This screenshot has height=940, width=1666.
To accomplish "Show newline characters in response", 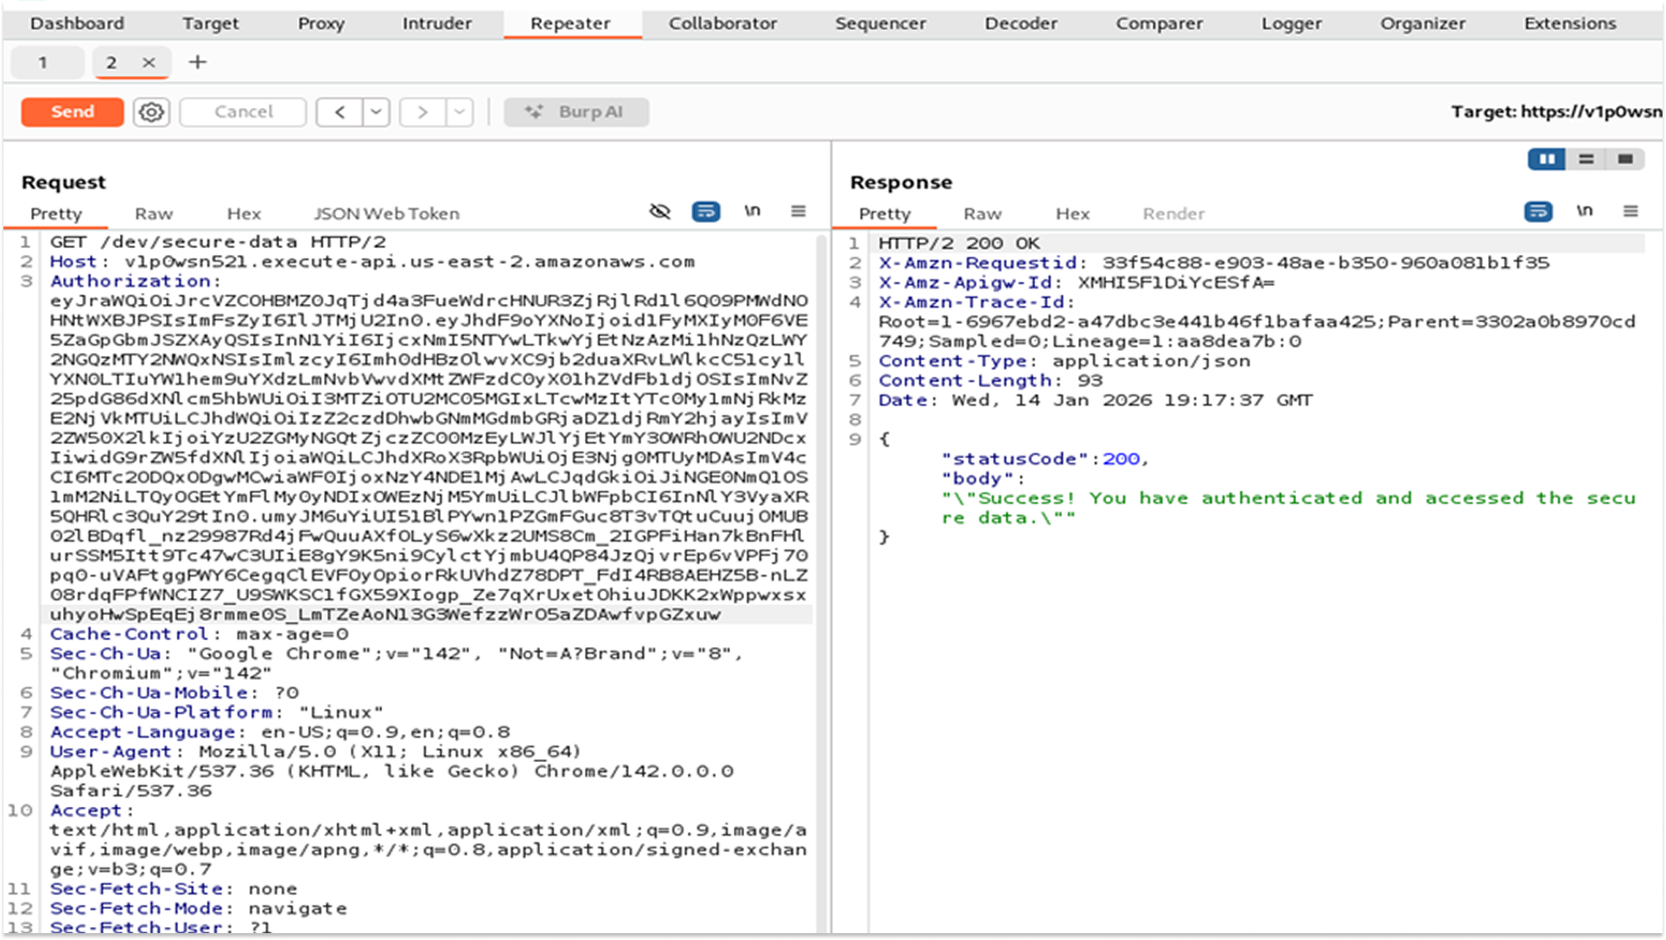I will (1584, 211).
